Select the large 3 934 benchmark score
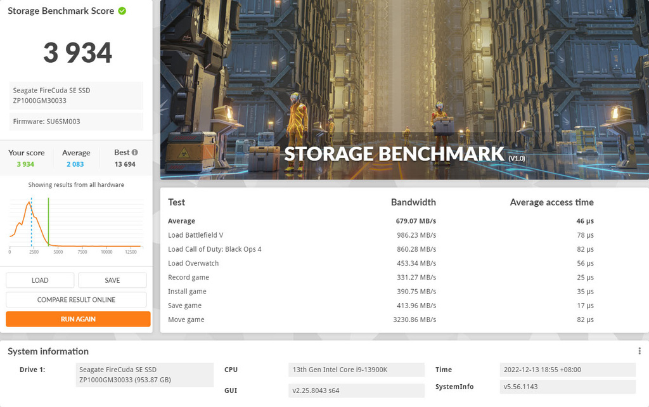Image resolution: width=649 pixels, height=407 pixels. (x=78, y=53)
